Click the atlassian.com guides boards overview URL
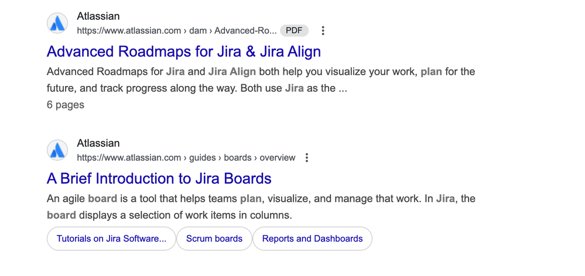This screenshot has width=585, height=276. [186, 157]
